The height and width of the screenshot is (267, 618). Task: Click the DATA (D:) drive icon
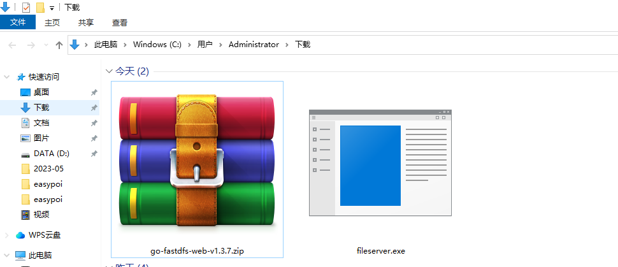25,154
